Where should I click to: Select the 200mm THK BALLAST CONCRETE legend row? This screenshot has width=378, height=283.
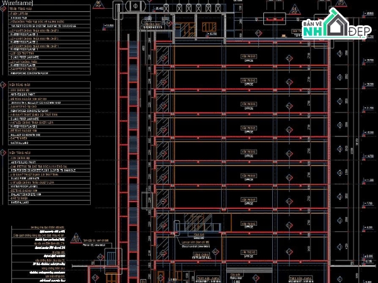(49, 103)
